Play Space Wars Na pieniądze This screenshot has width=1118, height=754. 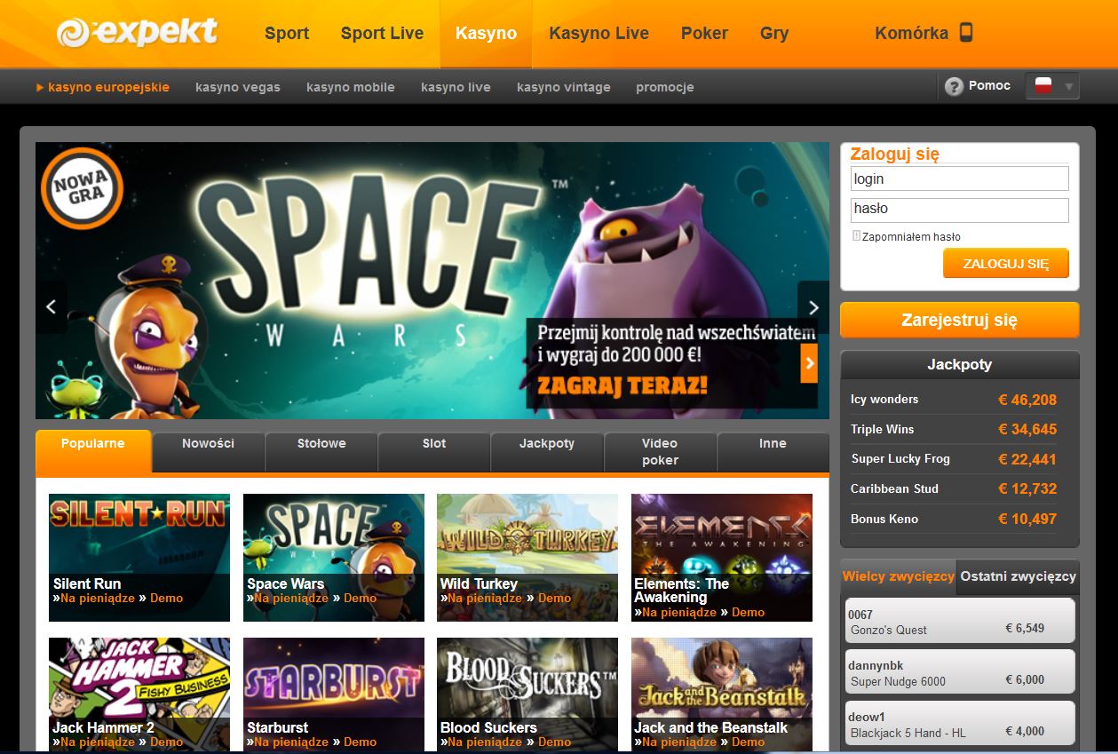(291, 599)
